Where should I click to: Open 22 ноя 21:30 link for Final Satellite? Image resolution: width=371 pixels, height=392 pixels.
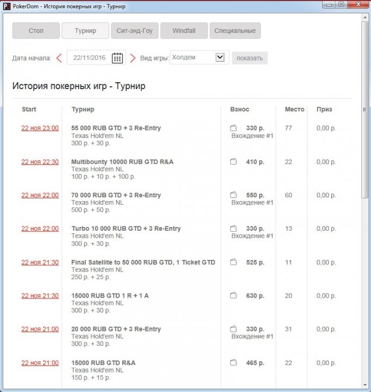click(x=40, y=262)
